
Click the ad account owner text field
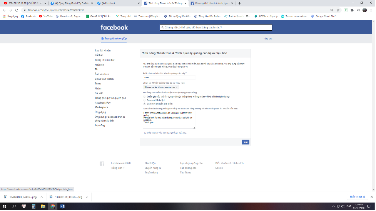coord(169,77)
